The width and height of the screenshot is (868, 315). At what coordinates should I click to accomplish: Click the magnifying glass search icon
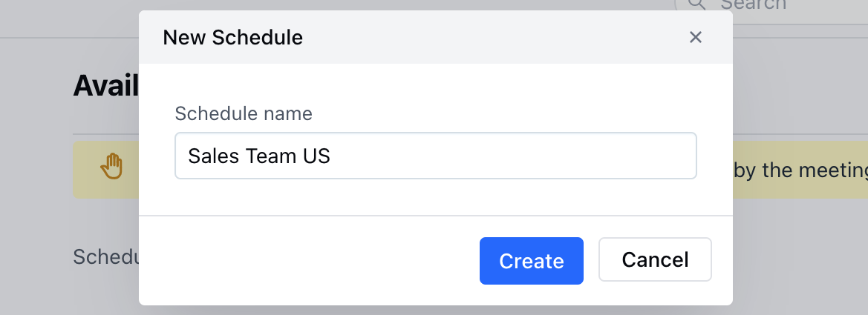tap(697, 4)
